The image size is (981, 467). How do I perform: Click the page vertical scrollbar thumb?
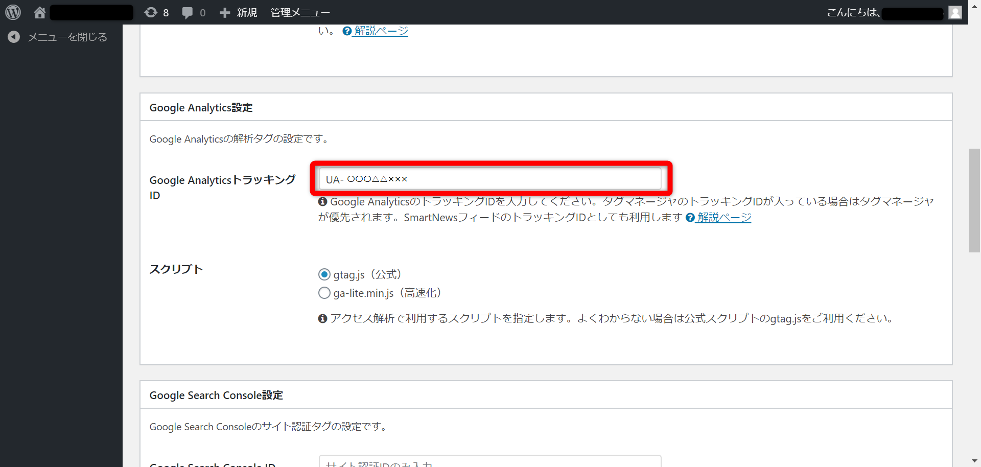pos(974,200)
